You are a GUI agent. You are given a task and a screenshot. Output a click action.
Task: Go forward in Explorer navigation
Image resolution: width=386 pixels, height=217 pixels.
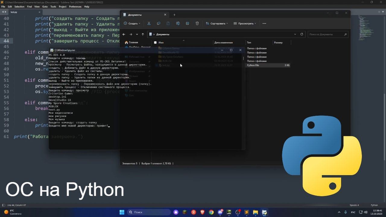(131, 34)
